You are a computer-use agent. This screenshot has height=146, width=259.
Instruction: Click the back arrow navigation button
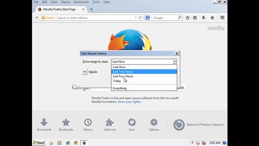[x=37, y=17]
